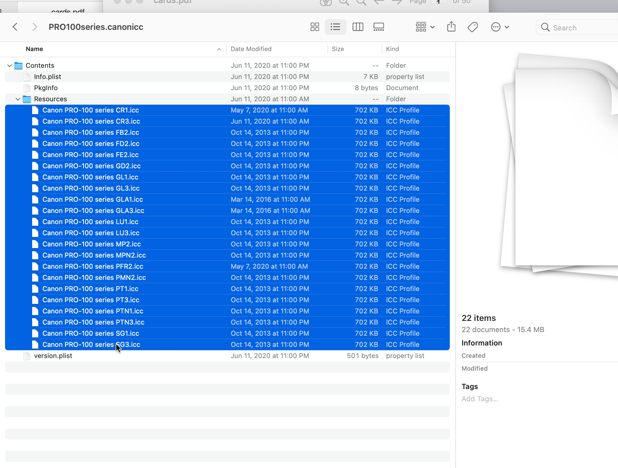Switch to list view
The height and width of the screenshot is (468, 618).
pyautogui.click(x=335, y=27)
